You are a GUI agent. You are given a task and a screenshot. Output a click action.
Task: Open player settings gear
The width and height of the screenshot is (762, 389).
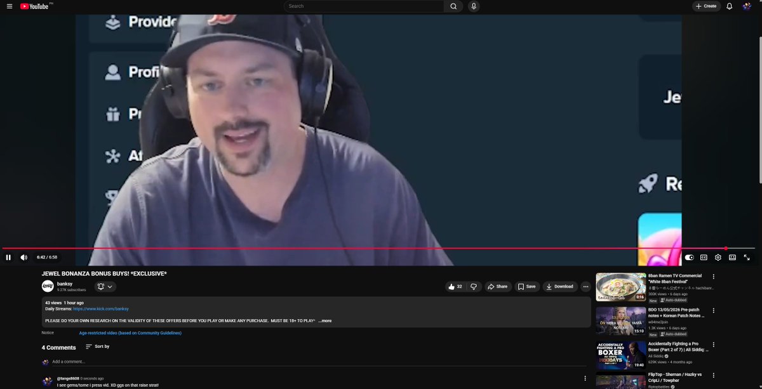718,257
